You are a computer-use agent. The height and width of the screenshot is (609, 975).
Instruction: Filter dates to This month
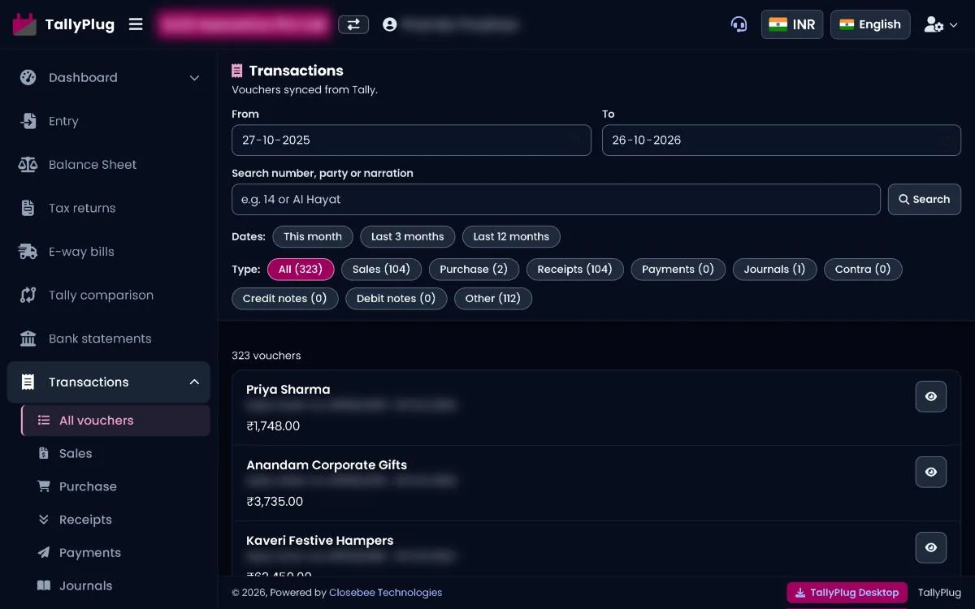pos(313,236)
